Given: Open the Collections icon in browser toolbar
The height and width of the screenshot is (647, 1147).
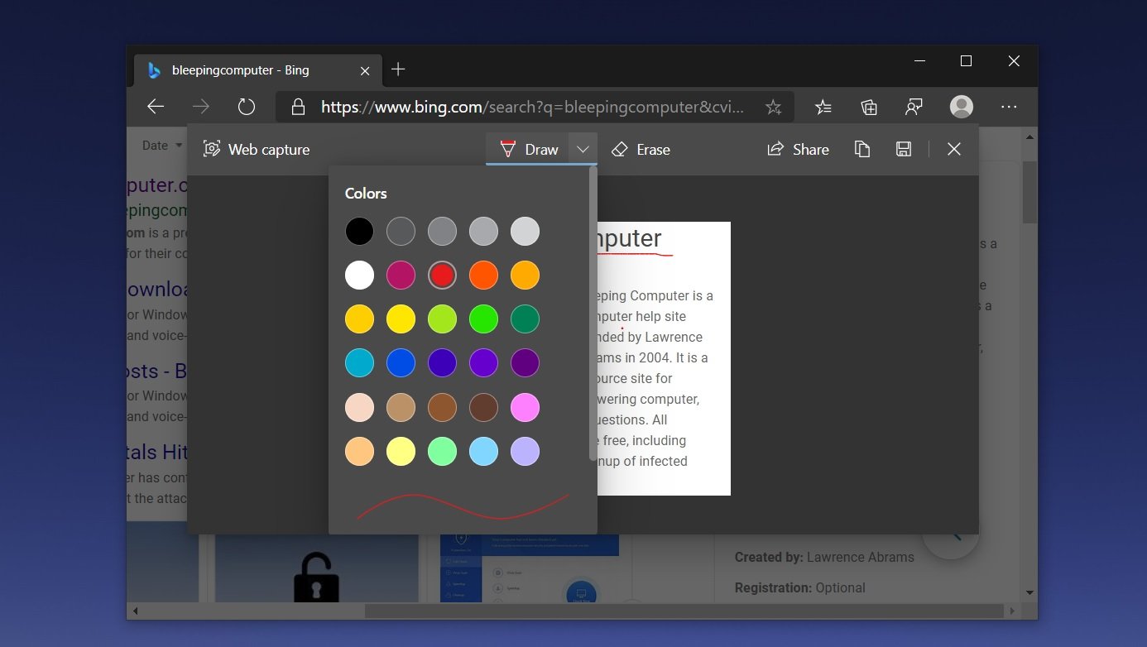Looking at the screenshot, I should [868, 107].
